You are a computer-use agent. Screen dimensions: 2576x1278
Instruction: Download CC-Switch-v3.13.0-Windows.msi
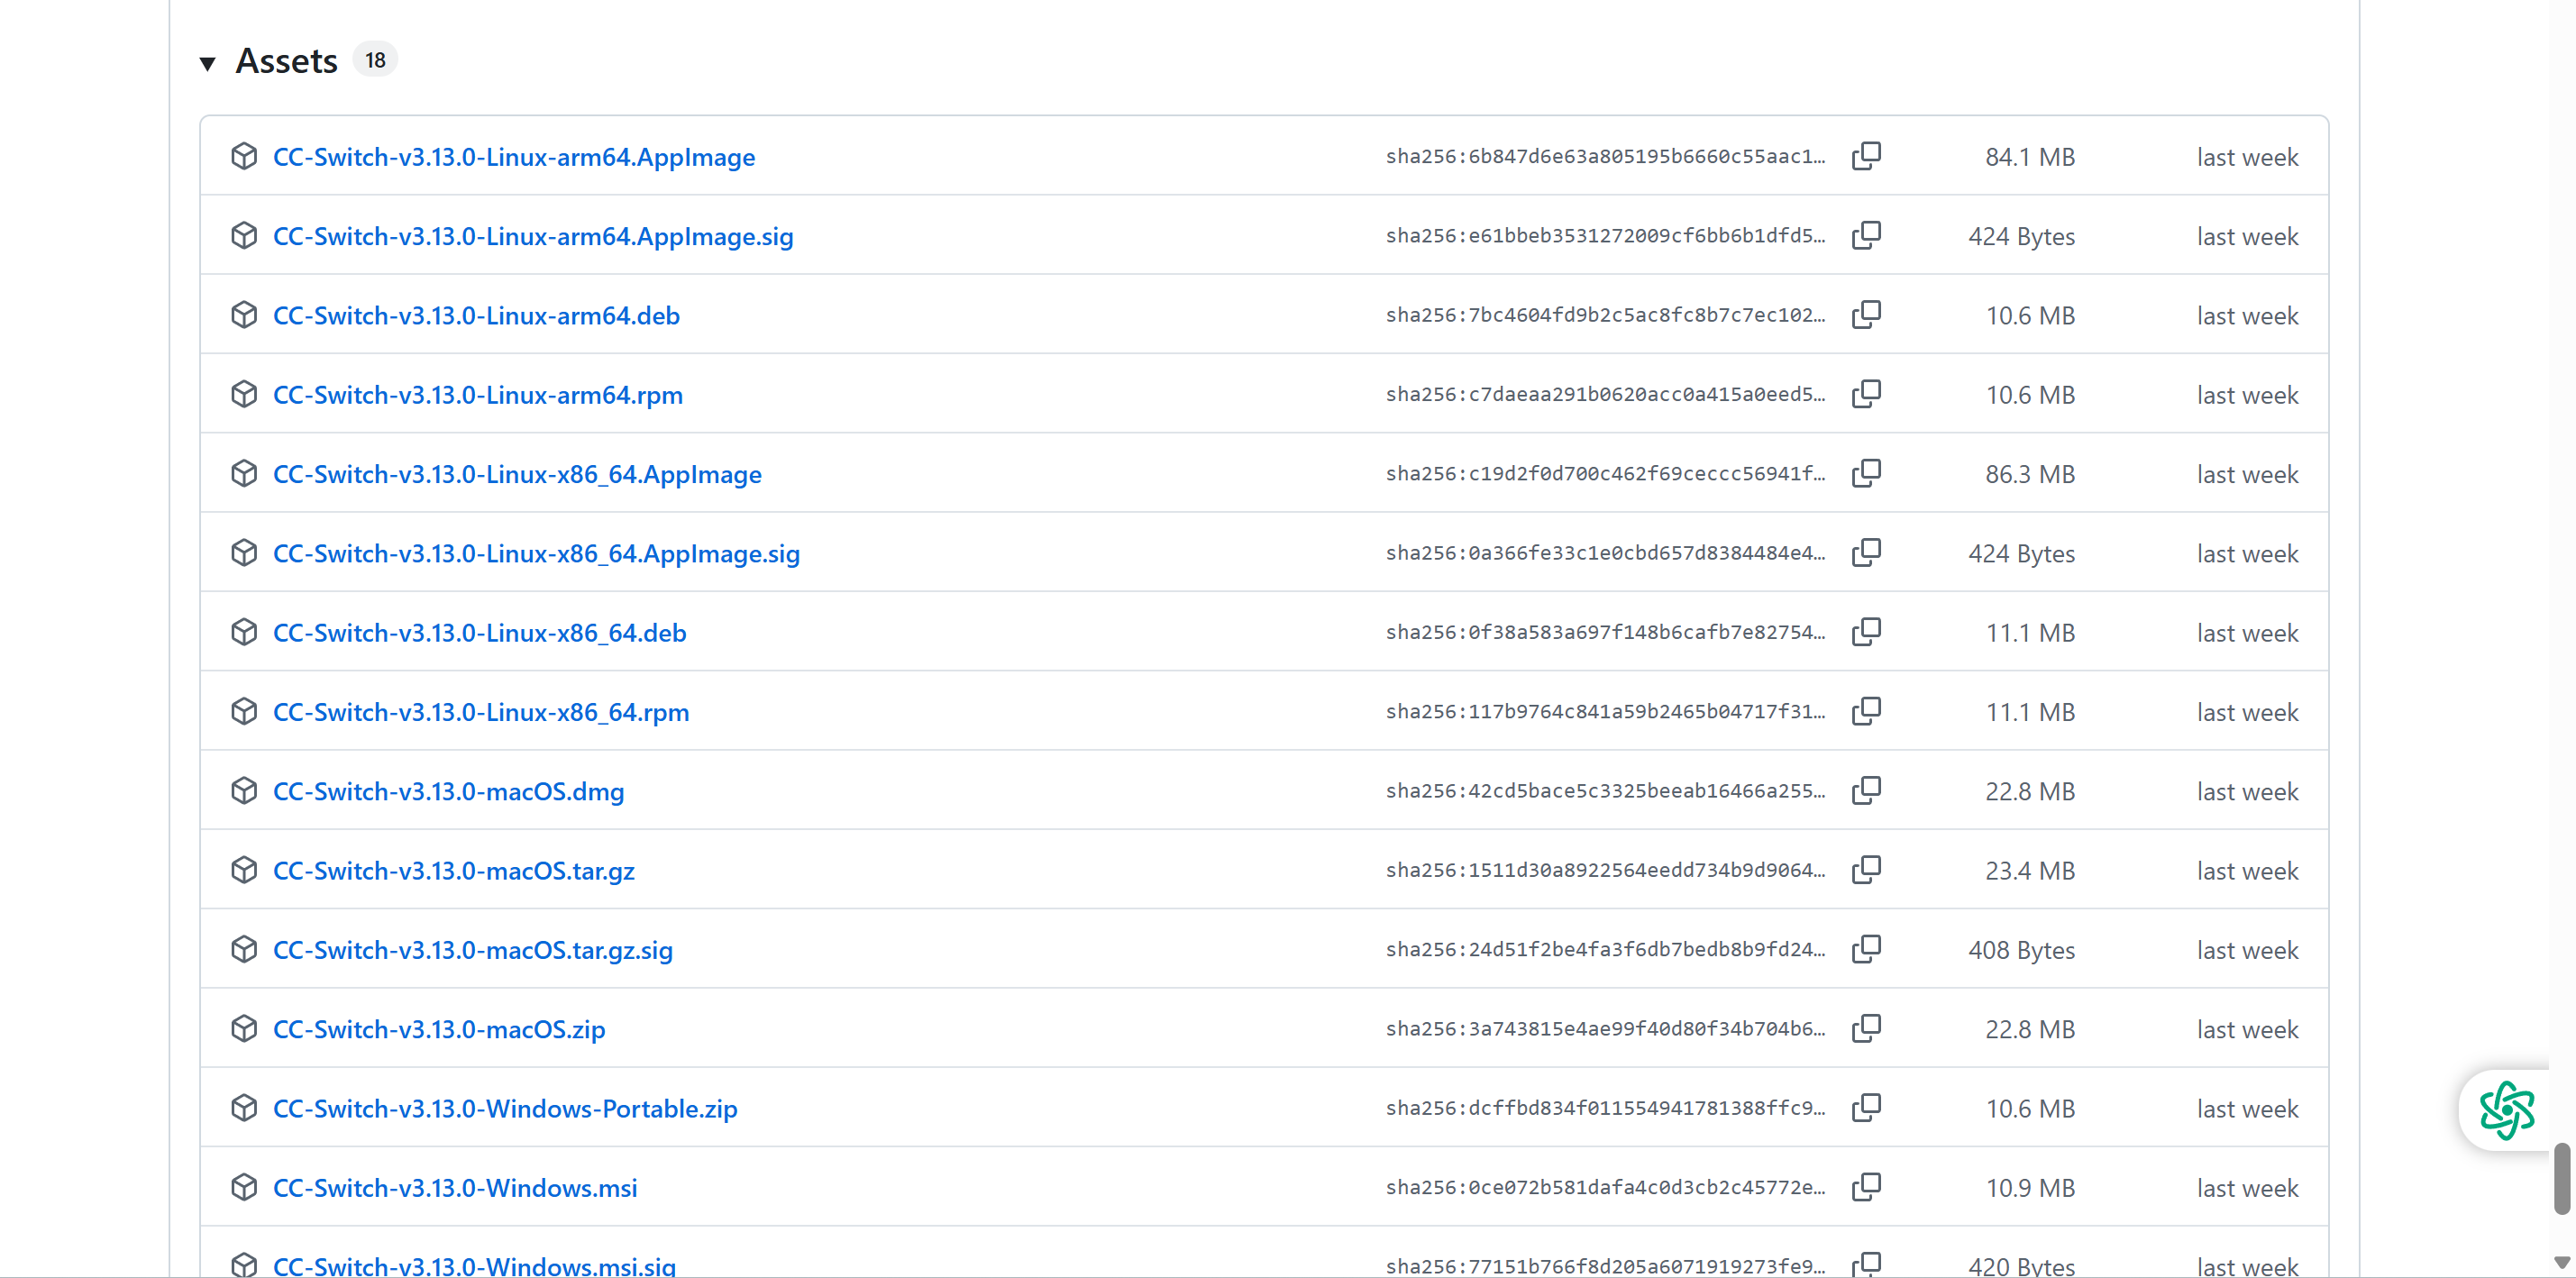tap(455, 1188)
